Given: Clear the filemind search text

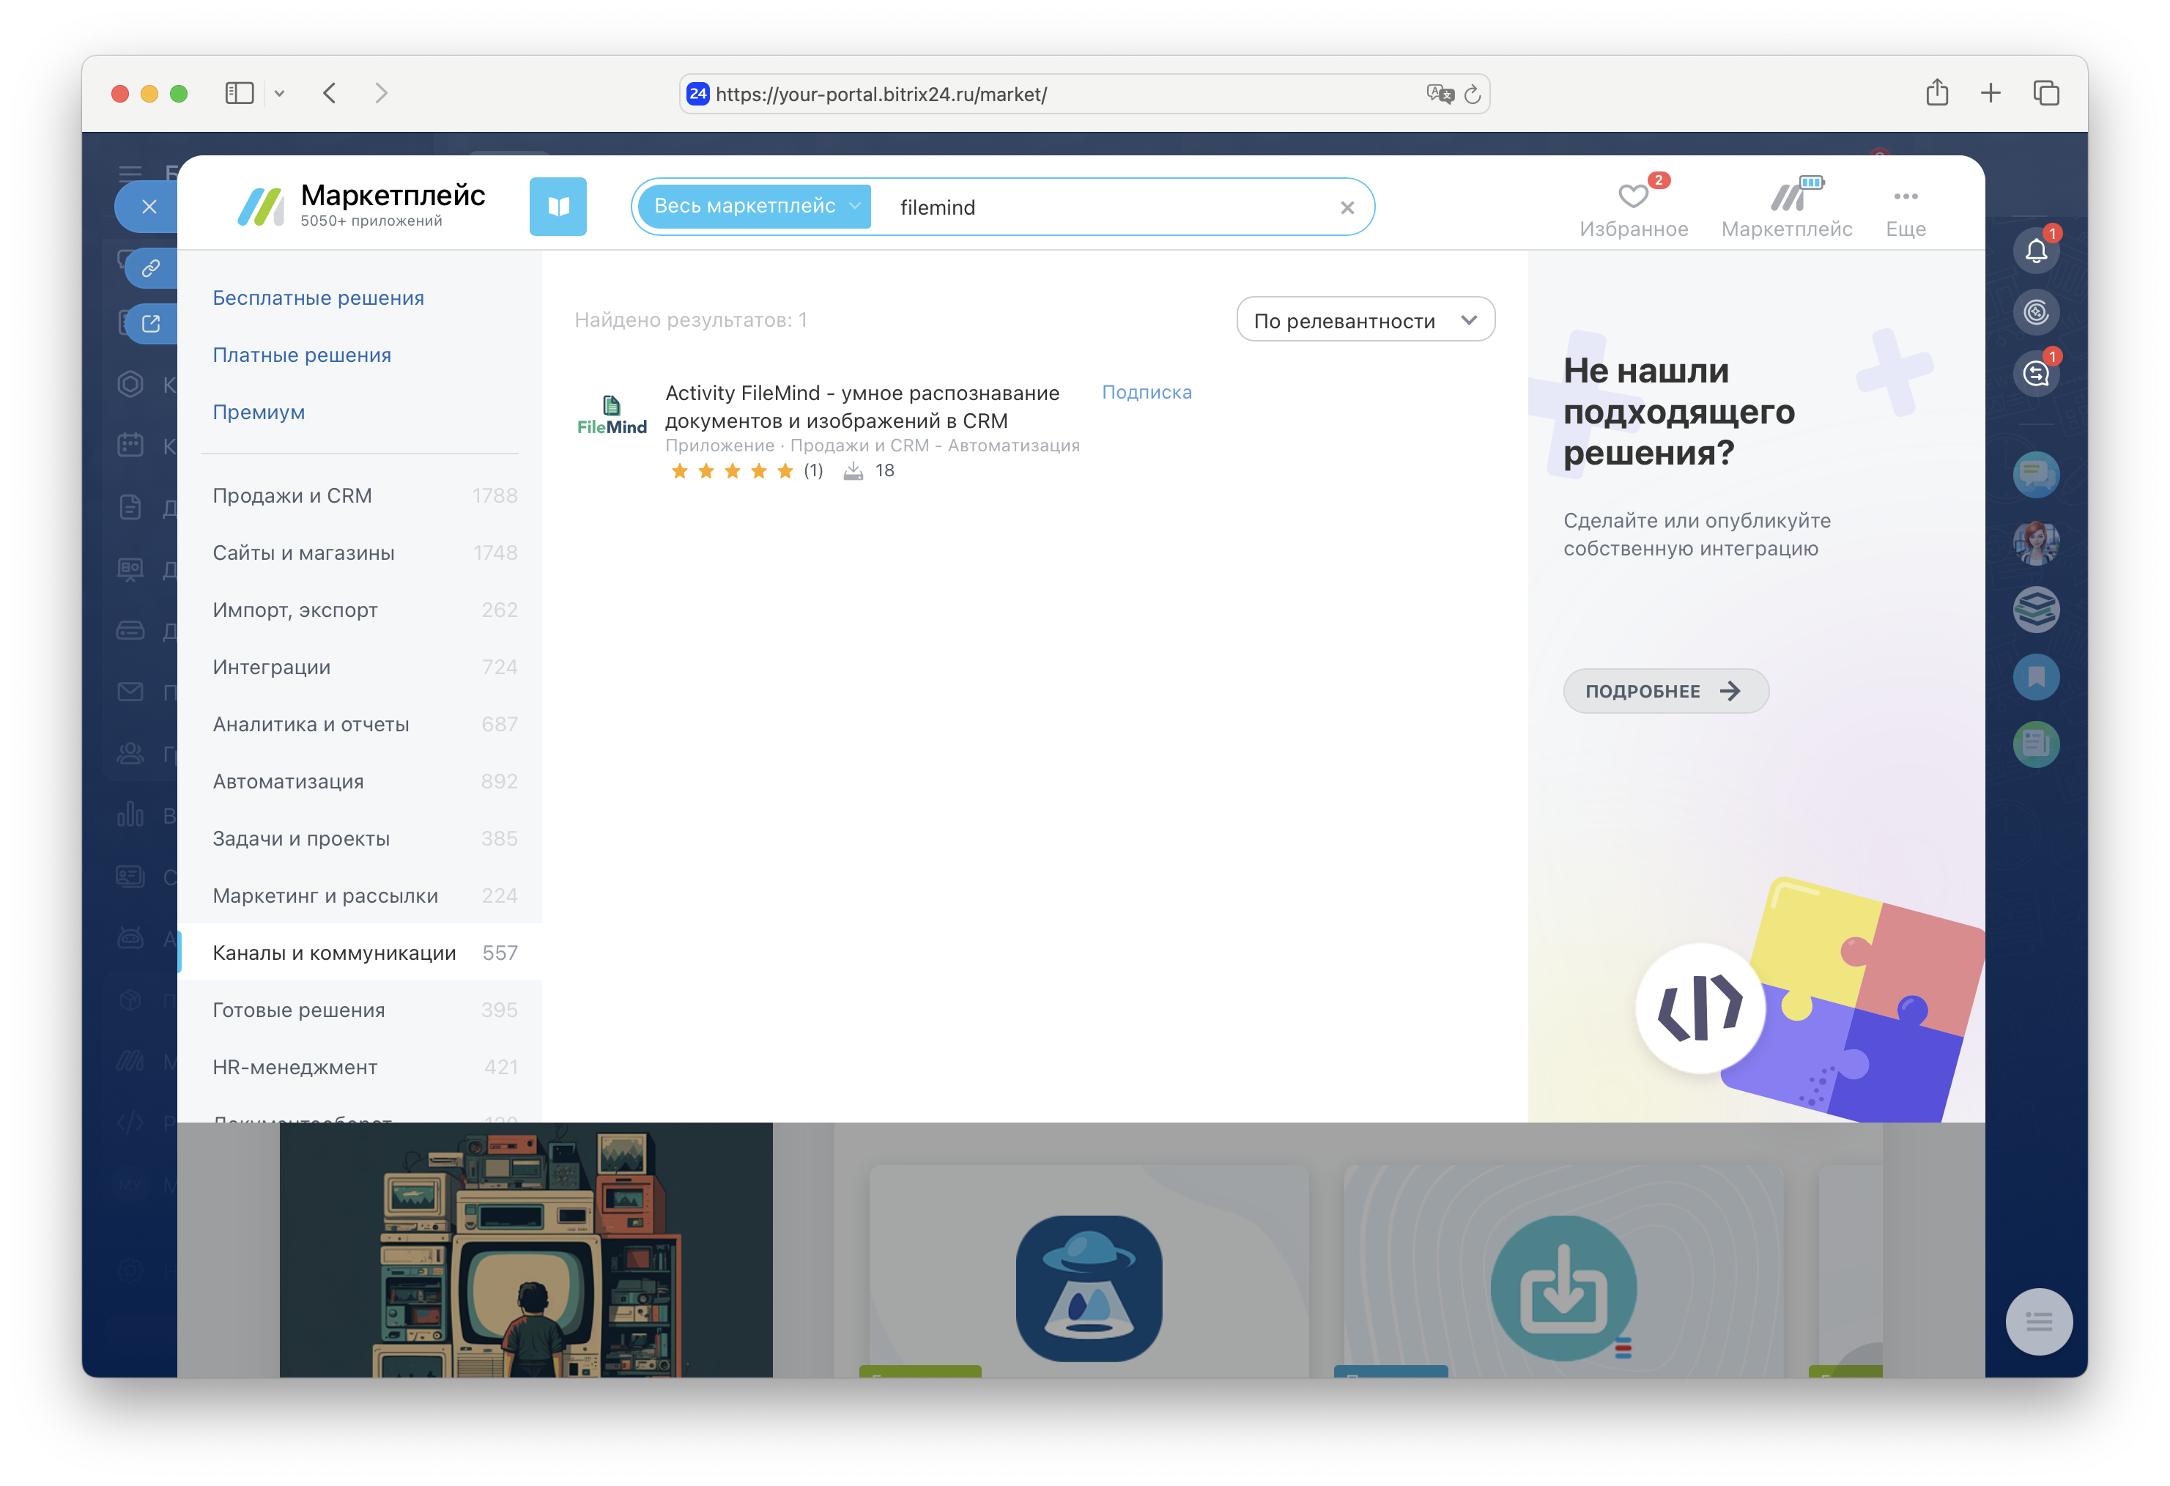Looking at the screenshot, I should pyautogui.click(x=1347, y=207).
